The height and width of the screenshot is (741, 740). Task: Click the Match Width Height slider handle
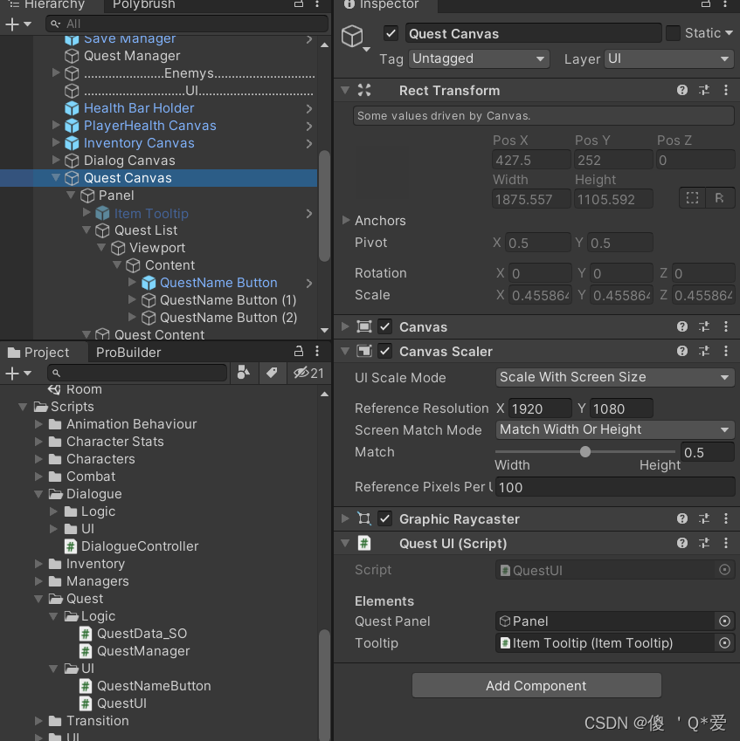click(585, 452)
